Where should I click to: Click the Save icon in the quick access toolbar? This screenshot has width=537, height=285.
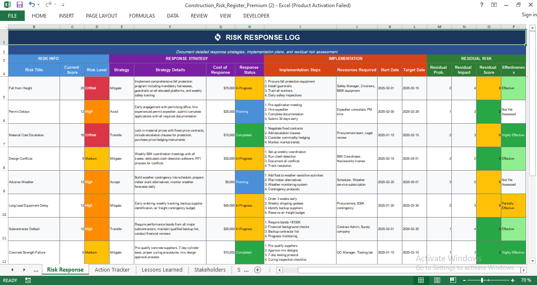click(x=20, y=5)
